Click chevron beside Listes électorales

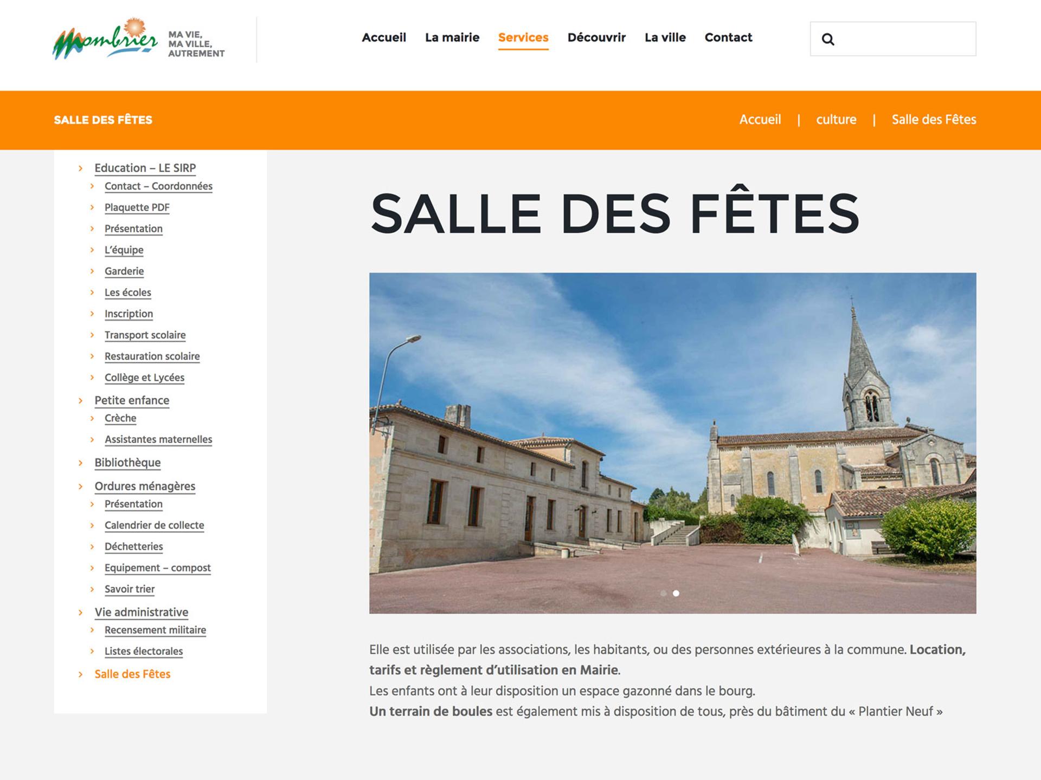(92, 652)
